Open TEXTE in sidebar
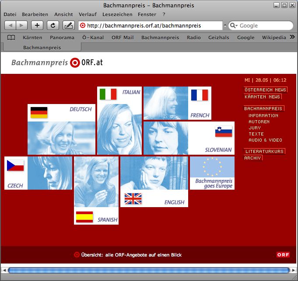The height and width of the screenshot is (281, 298). coord(256,134)
